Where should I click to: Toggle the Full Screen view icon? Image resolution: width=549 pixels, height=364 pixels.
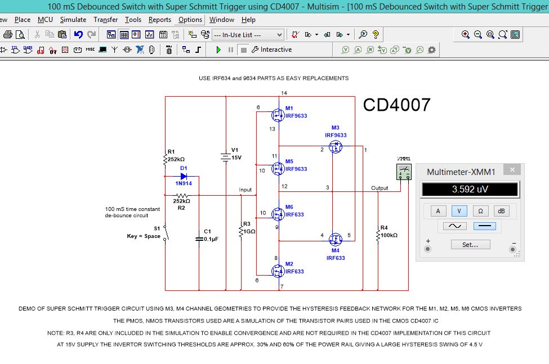point(515,34)
